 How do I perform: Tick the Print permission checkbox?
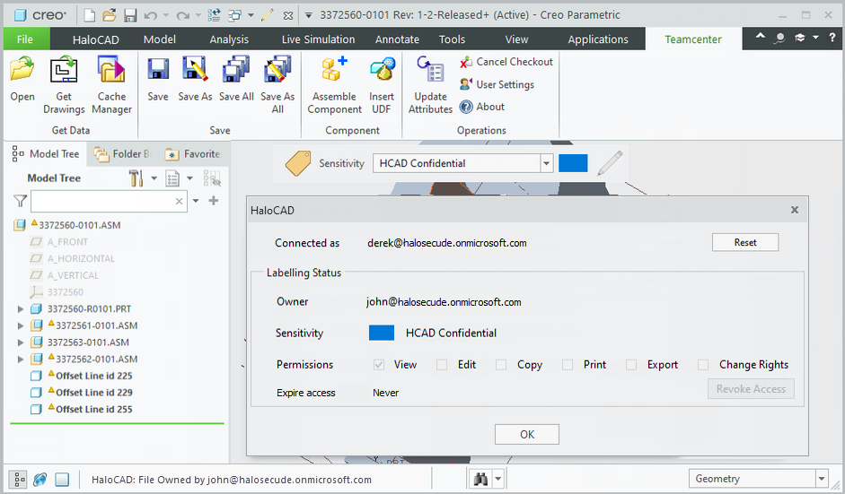568,365
